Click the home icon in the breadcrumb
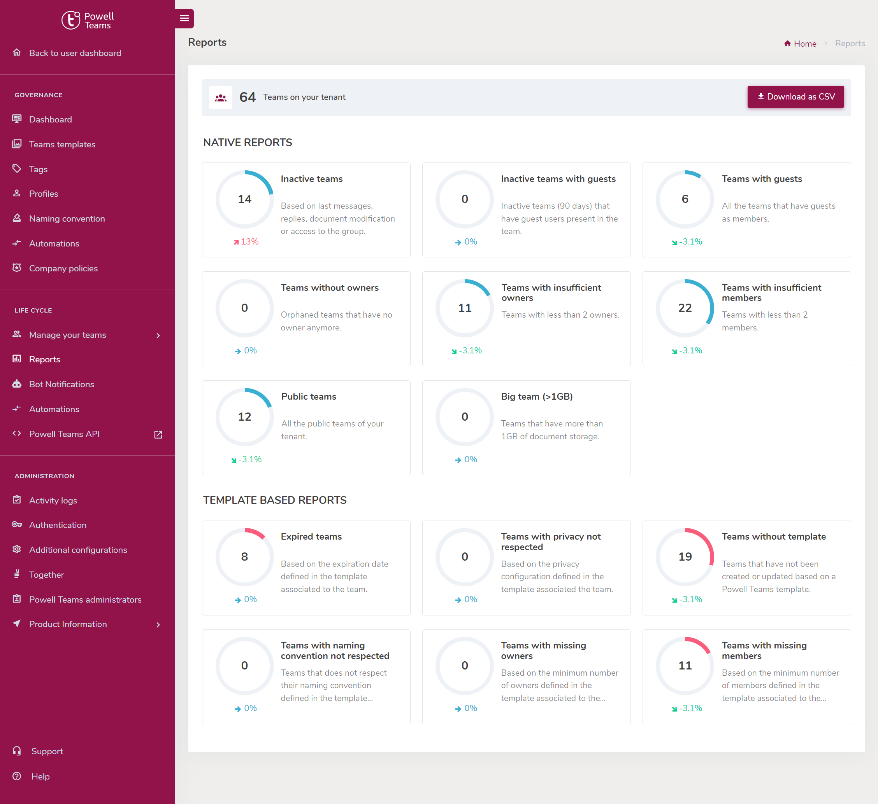 pos(787,44)
